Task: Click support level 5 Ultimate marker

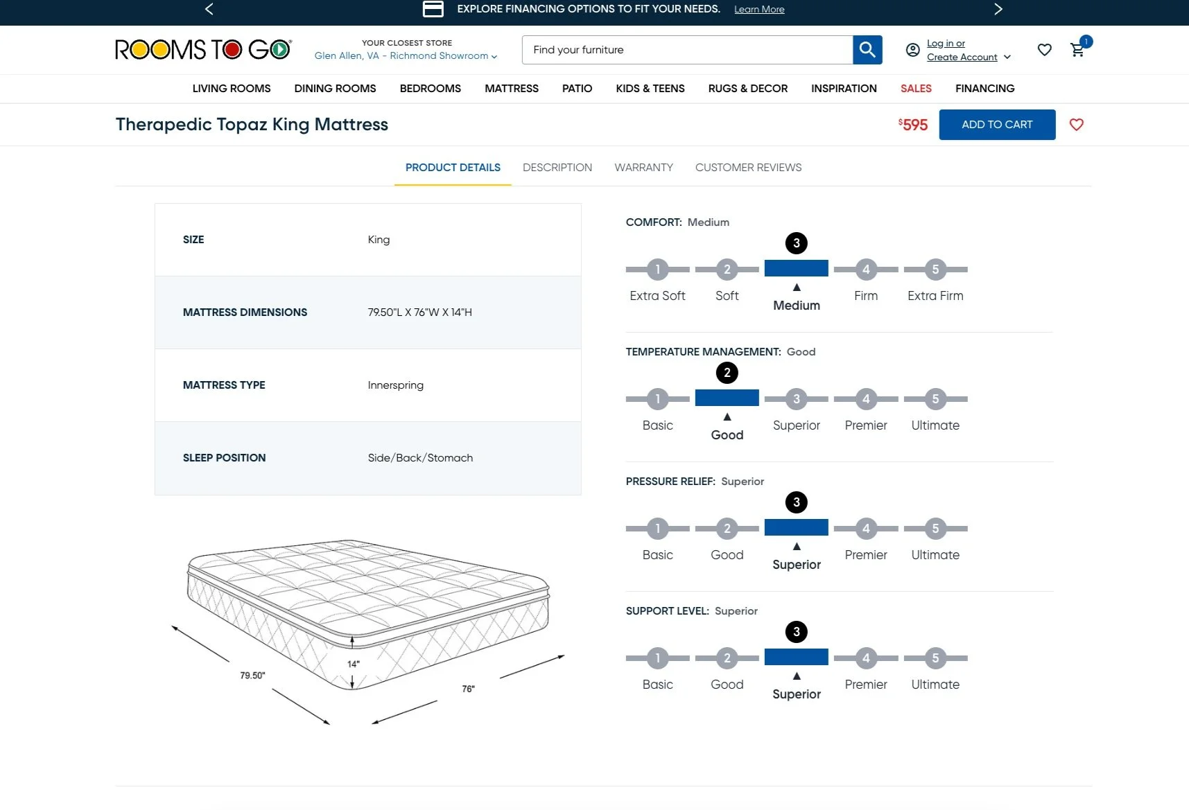Action: click(935, 658)
